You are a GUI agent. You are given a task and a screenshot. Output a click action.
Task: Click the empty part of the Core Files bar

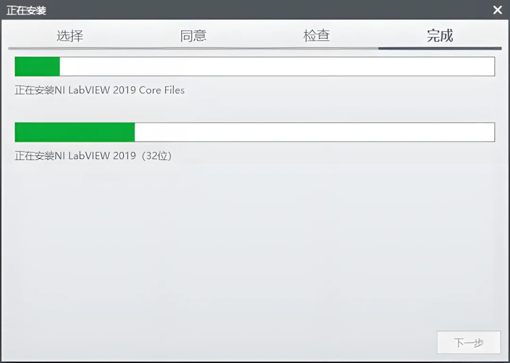tap(277, 66)
